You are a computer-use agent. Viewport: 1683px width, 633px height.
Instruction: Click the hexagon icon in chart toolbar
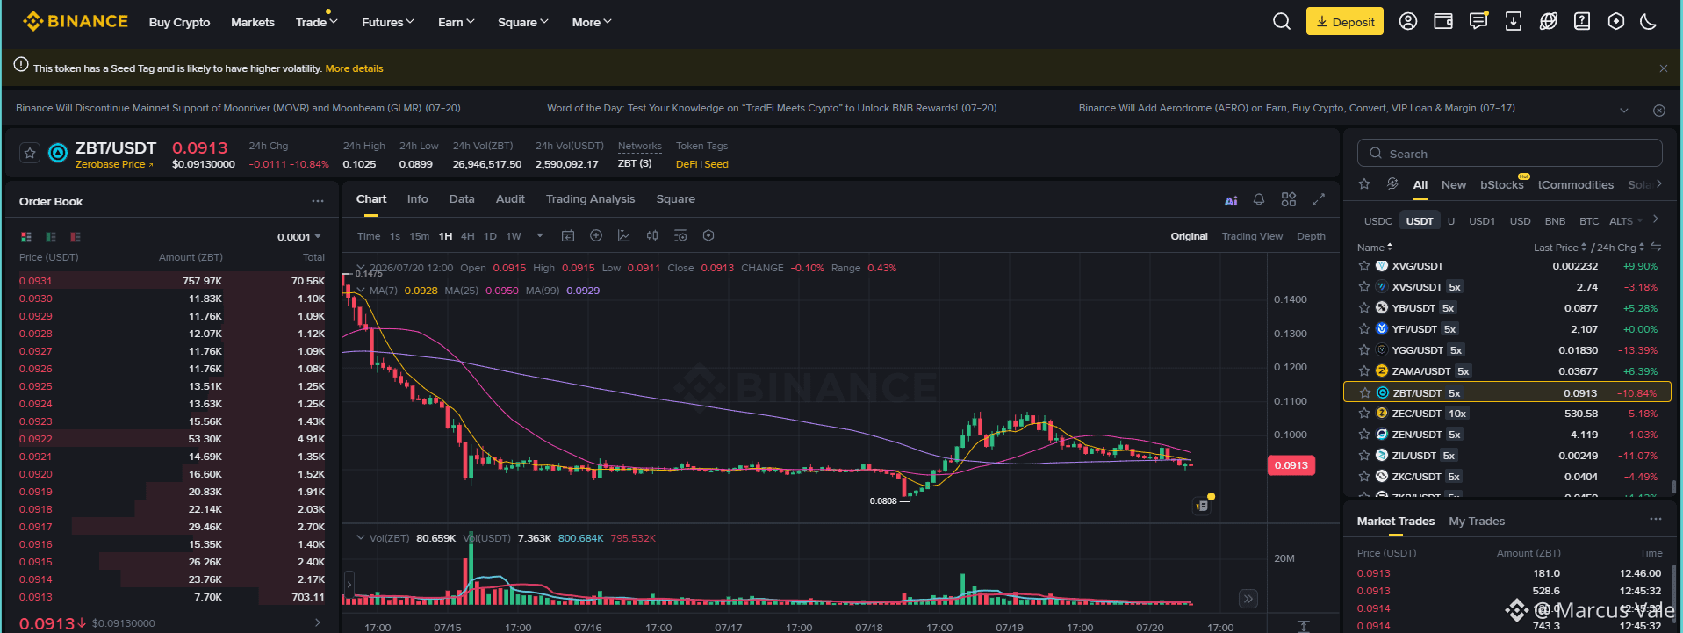click(708, 235)
